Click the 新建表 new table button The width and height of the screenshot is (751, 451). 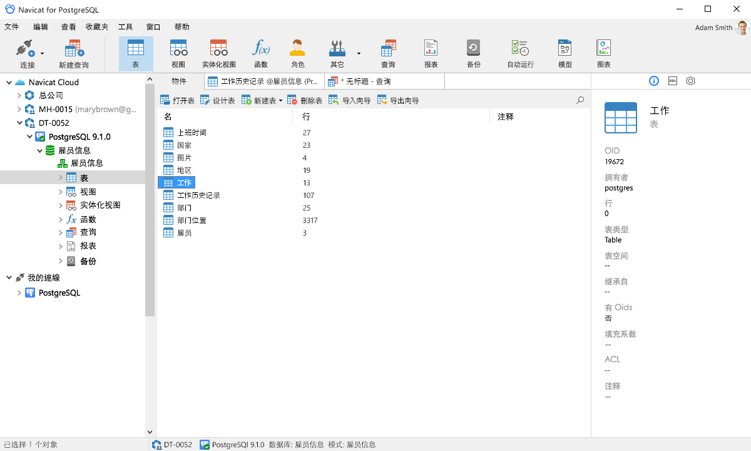[x=258, y=100]
